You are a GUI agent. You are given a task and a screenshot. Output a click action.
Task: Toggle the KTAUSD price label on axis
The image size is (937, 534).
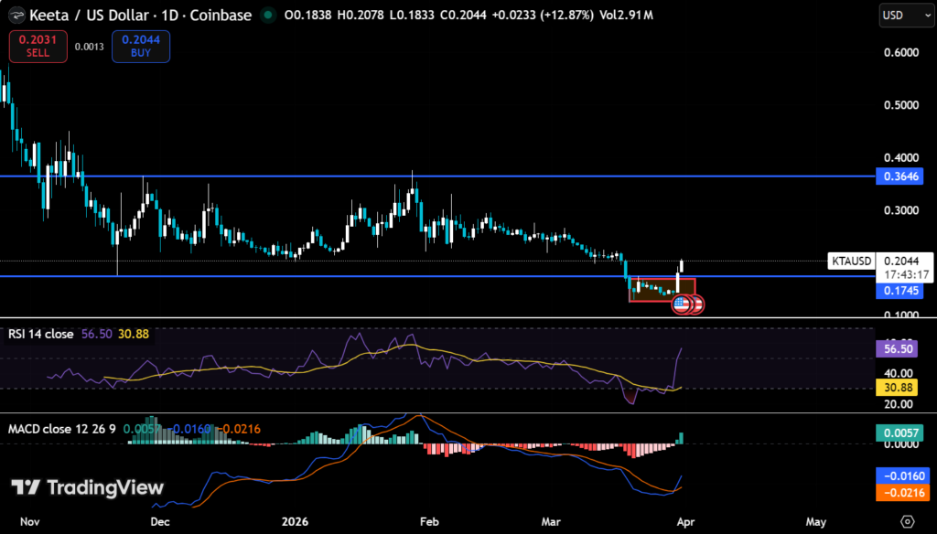851,261
